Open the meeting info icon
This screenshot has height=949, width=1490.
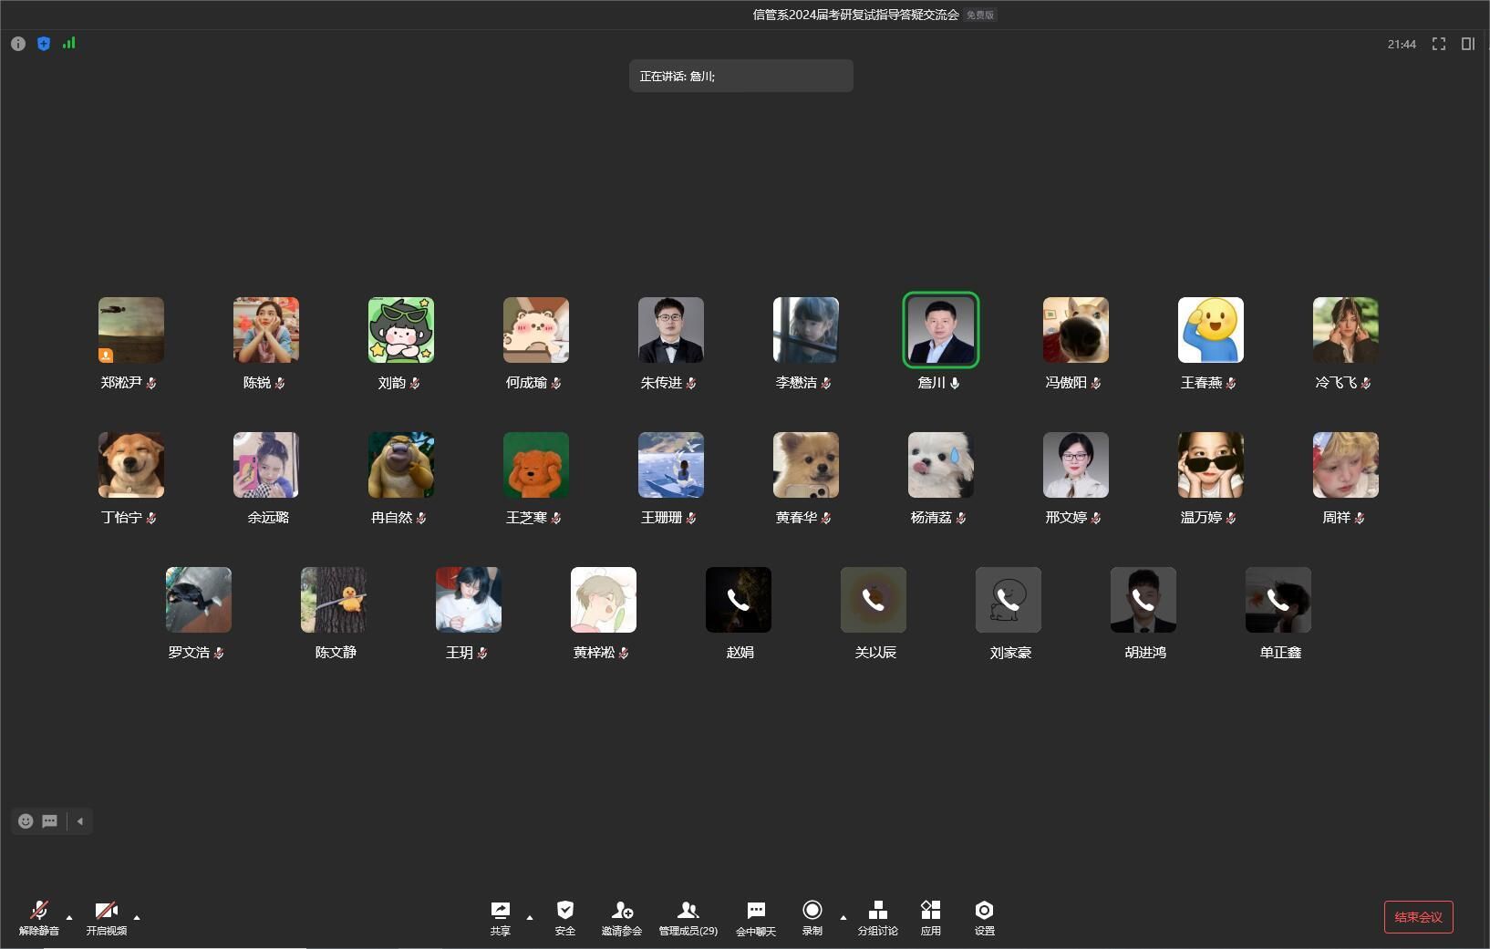point(18,44)
